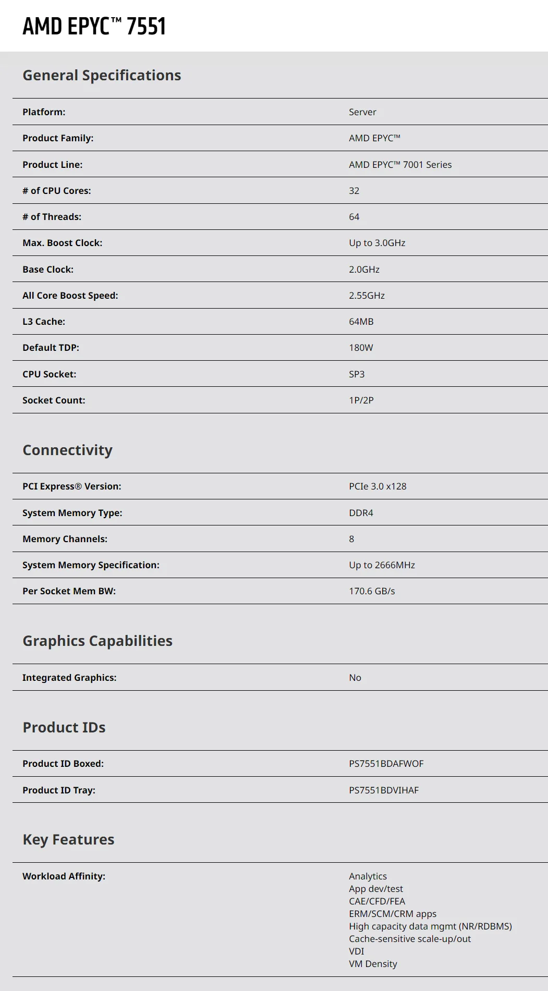Click the Memory Channels label
The width and height of the screenshot is (548, 991).
65,539
